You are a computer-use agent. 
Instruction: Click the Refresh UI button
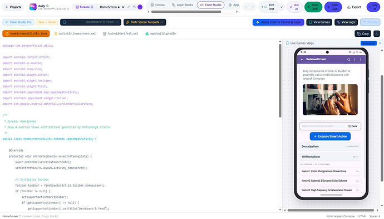tap(368, 43)
